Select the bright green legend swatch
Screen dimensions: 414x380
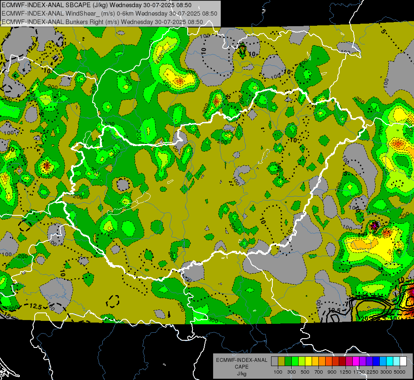(x=295, y=361)
